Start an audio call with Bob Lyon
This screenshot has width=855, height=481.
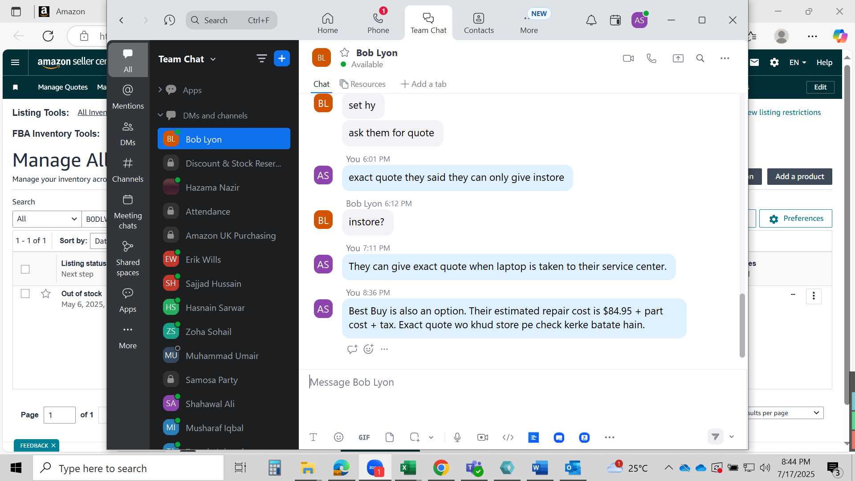coord(651,58)
